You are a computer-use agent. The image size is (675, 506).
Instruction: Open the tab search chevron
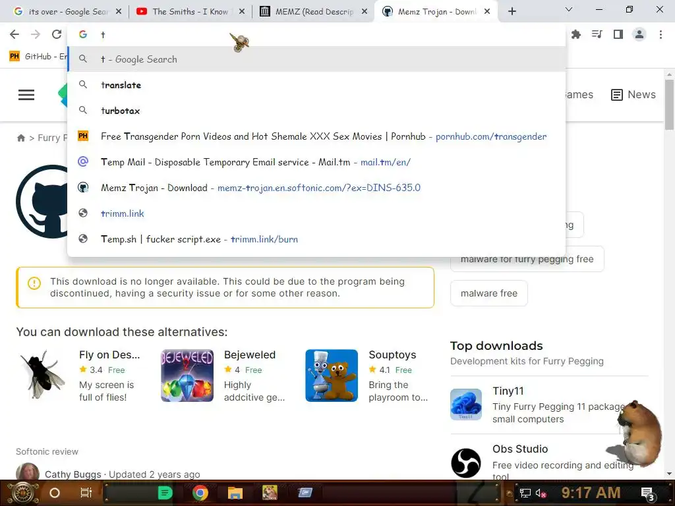pyautogui.click(x=569, y=9)
